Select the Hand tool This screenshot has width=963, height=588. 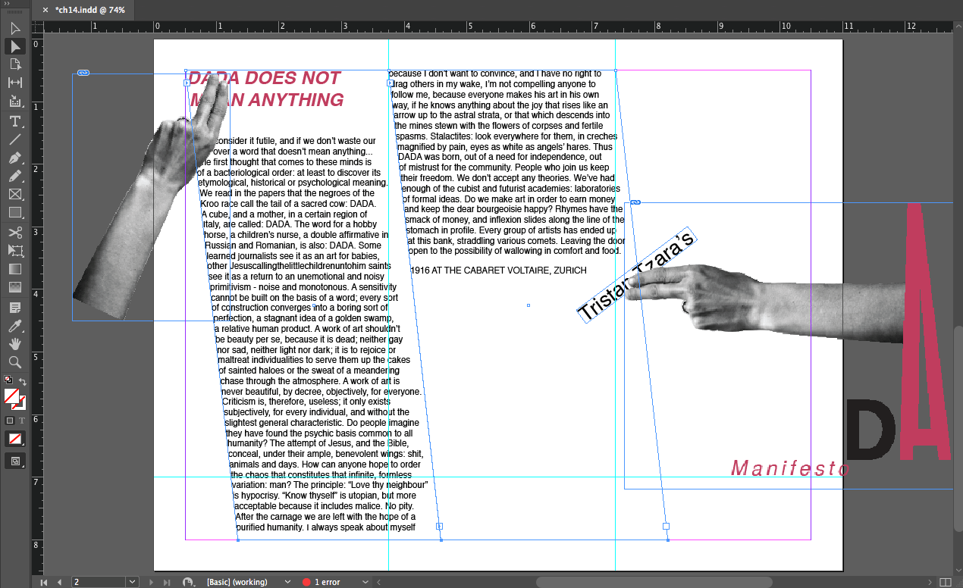tap(15, 344)
